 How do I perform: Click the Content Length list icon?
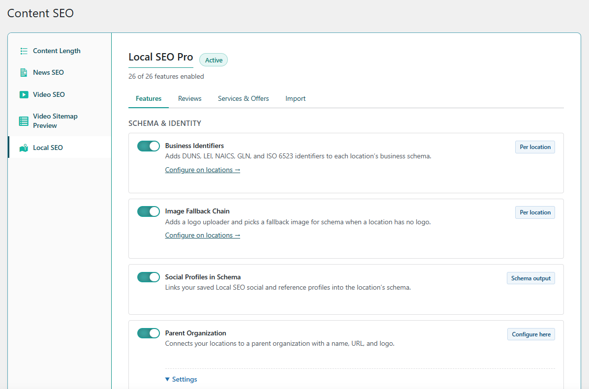point(24,51)
